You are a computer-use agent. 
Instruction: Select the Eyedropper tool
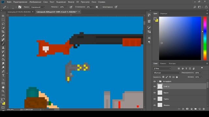[3, 36]
